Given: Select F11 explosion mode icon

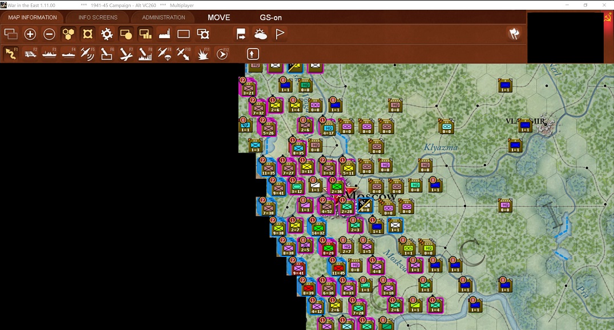Looking at the screenshot, I should (203, 54).
